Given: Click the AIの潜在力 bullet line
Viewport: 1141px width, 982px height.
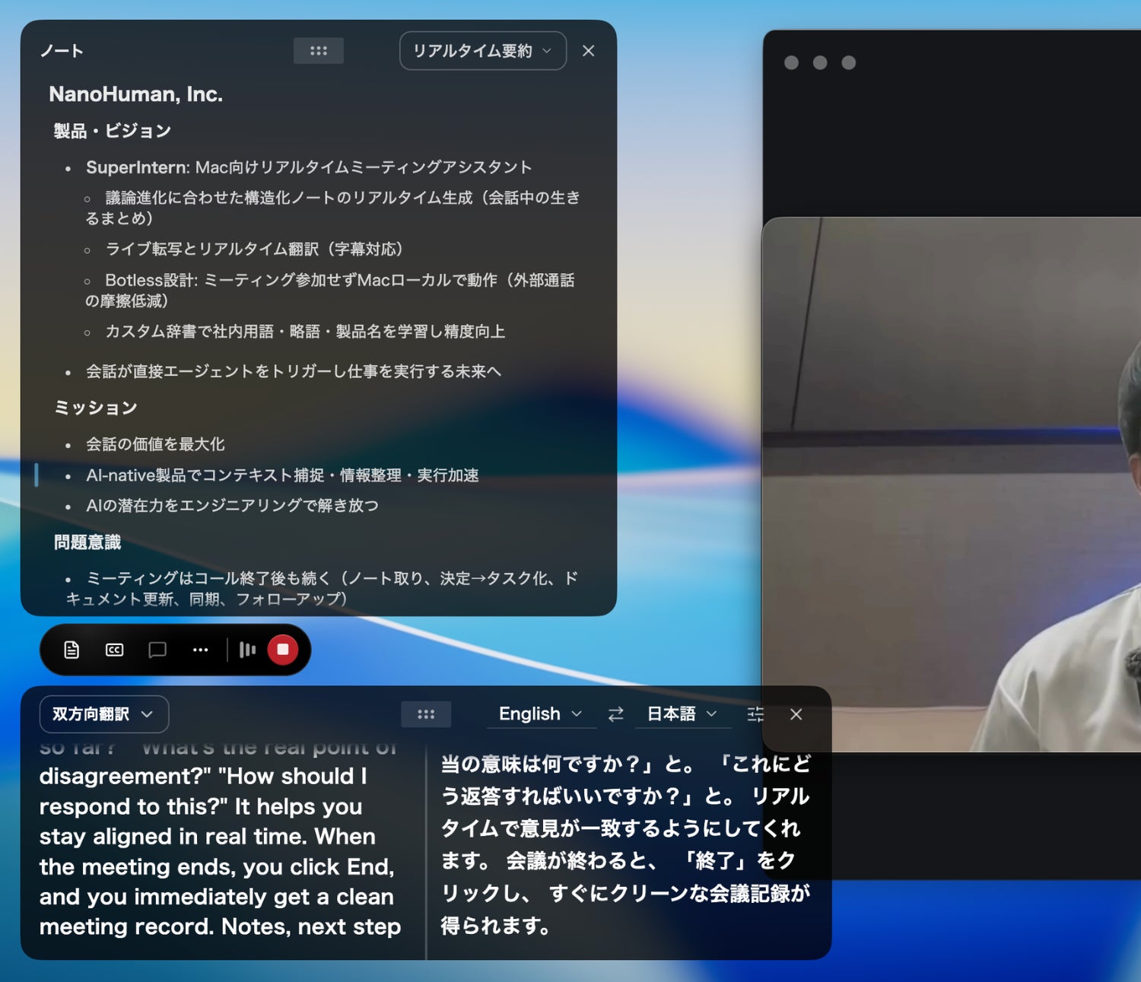Looking at the screenshot, I should [x=232, y=506].
